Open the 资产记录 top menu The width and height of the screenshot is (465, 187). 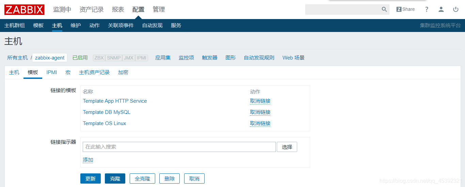[x=92, y=10]
